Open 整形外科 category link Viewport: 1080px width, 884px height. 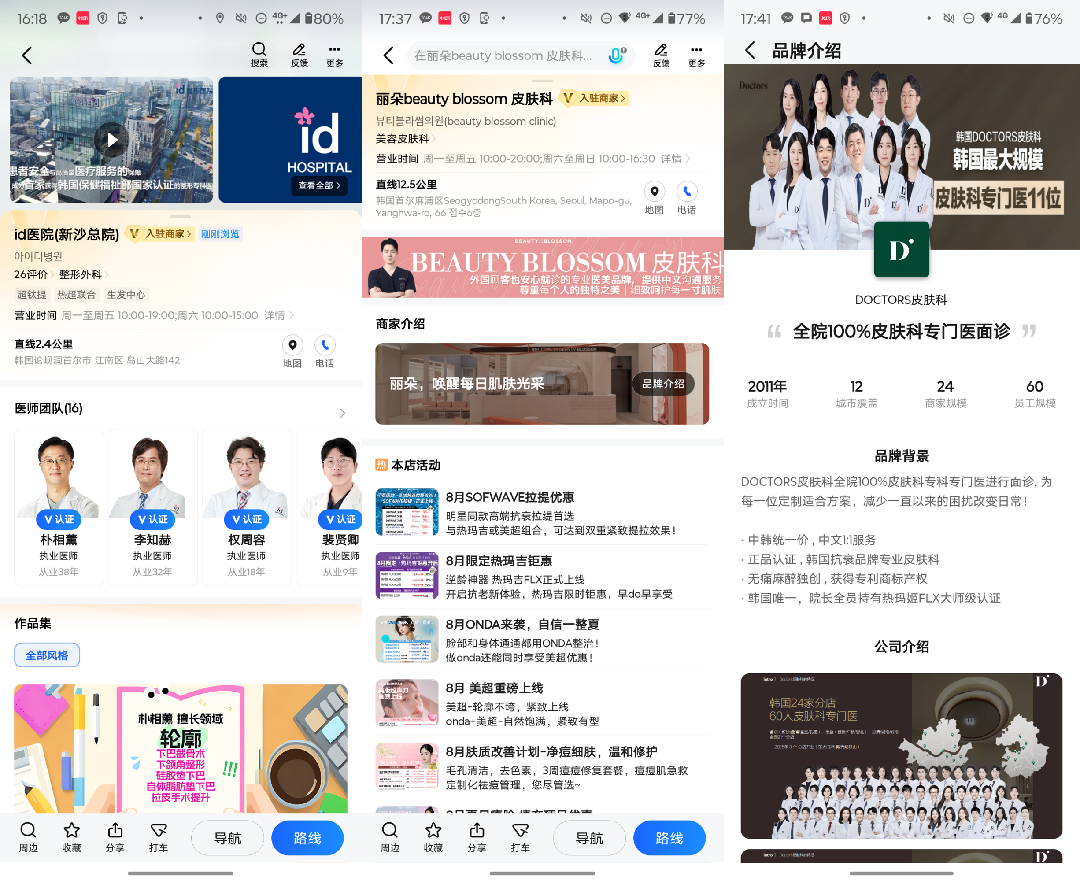pyautogui.click(x=84, y=274)
